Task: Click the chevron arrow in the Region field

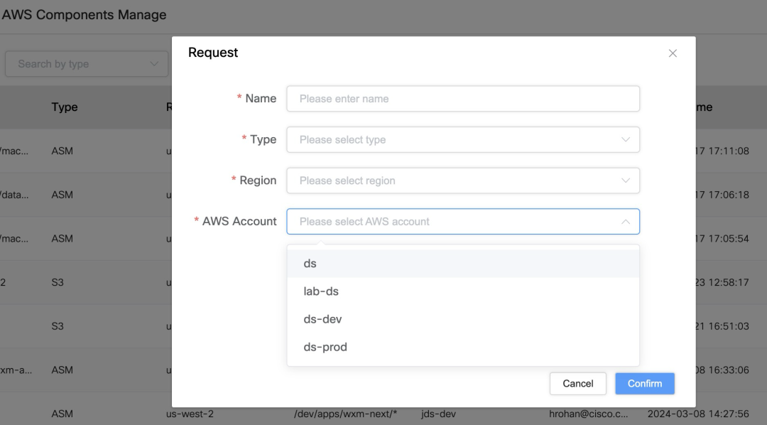Action: tap(625, 181)
